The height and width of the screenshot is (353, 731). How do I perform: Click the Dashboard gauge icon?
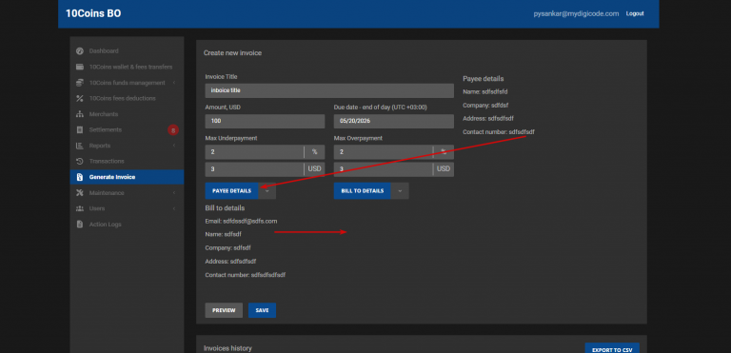point(80,50)
